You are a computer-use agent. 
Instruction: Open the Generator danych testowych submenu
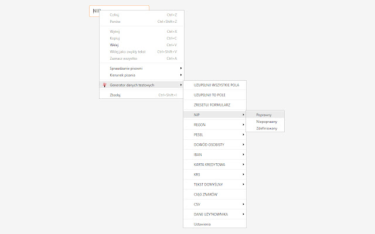[141, 85]
